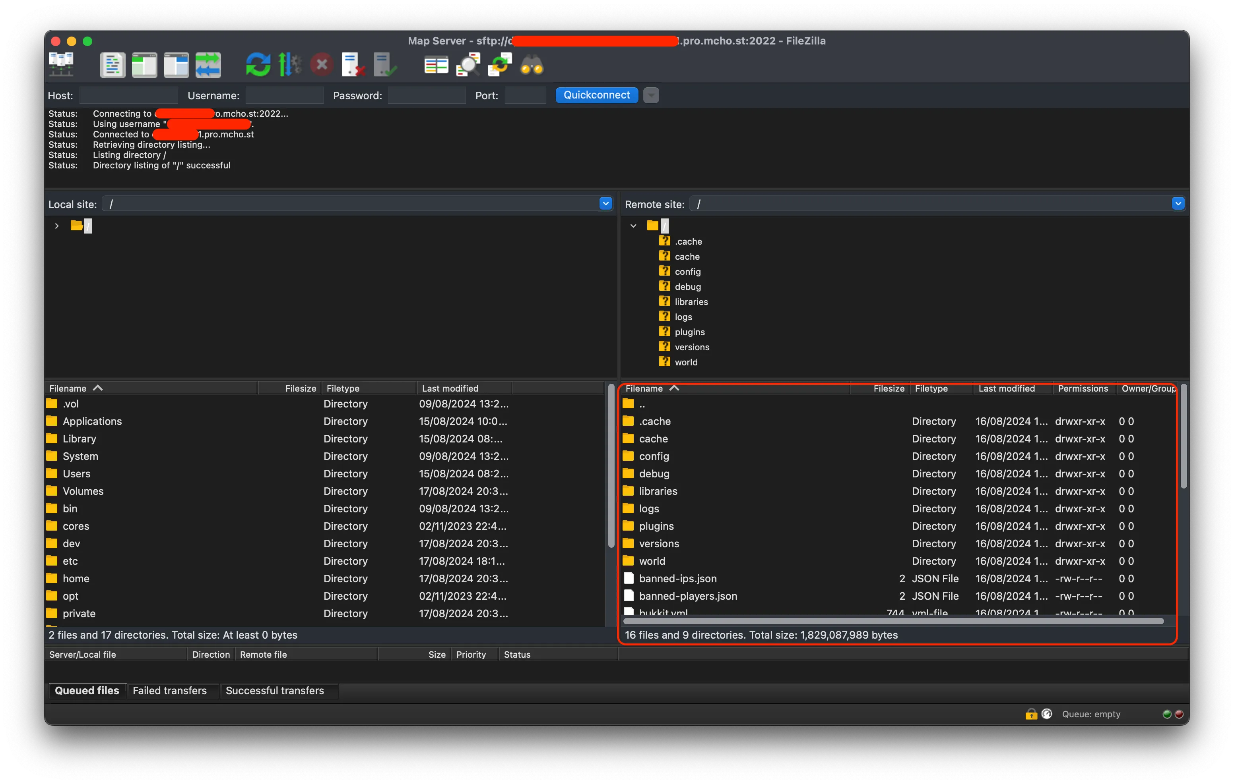
Task: Collapse remote root folder tree
Action: coord(633,226)
